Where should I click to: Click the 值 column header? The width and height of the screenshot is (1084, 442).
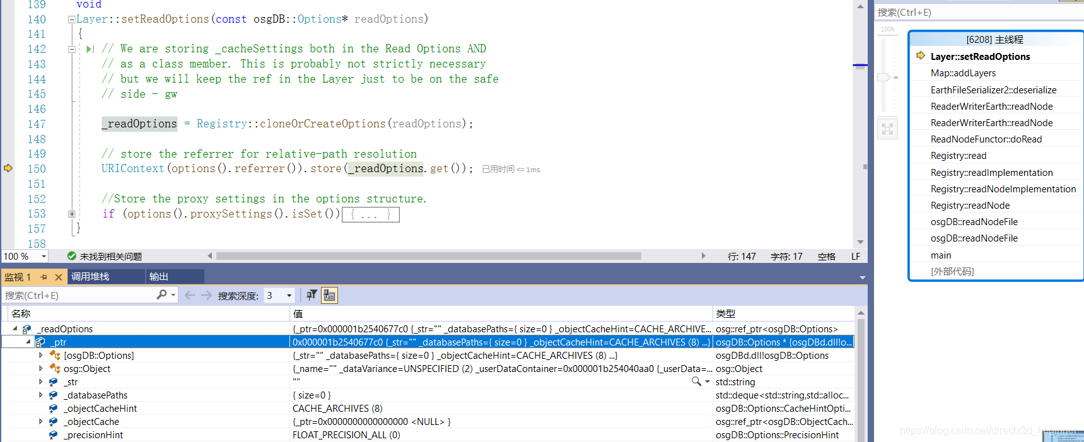[x=501, y=313]
